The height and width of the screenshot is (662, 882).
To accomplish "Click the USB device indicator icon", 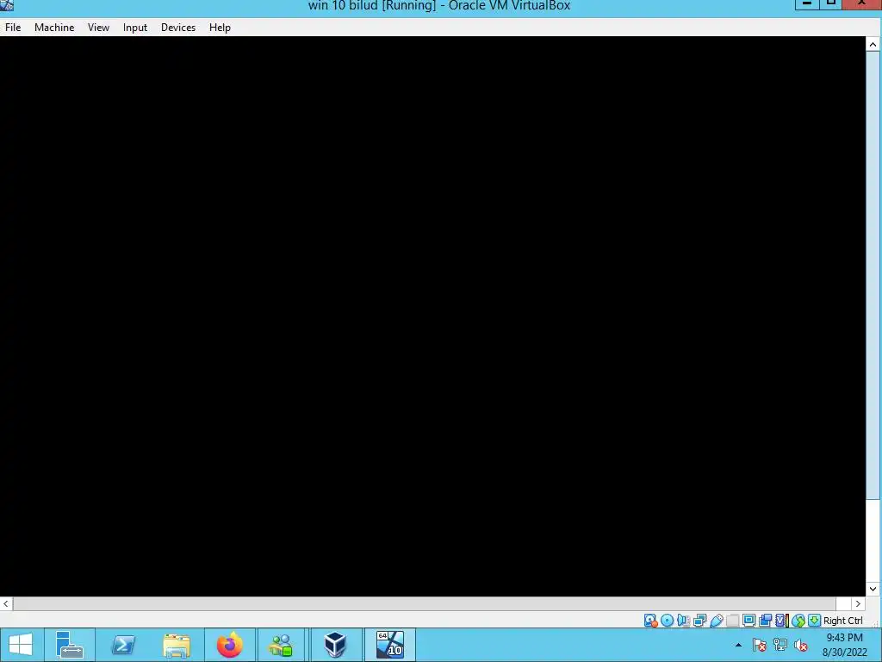I will coord(716,621).
